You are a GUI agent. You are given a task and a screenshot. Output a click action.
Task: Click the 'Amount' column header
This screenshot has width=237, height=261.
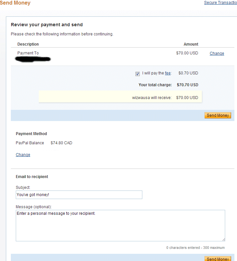coord(191,44)
